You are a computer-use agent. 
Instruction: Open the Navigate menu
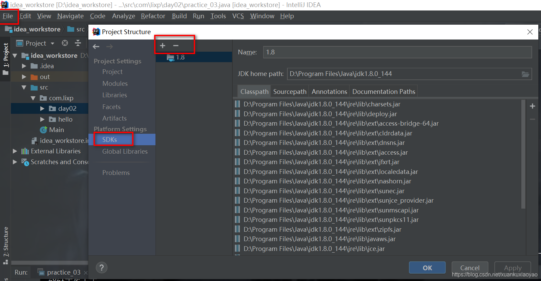70,16
